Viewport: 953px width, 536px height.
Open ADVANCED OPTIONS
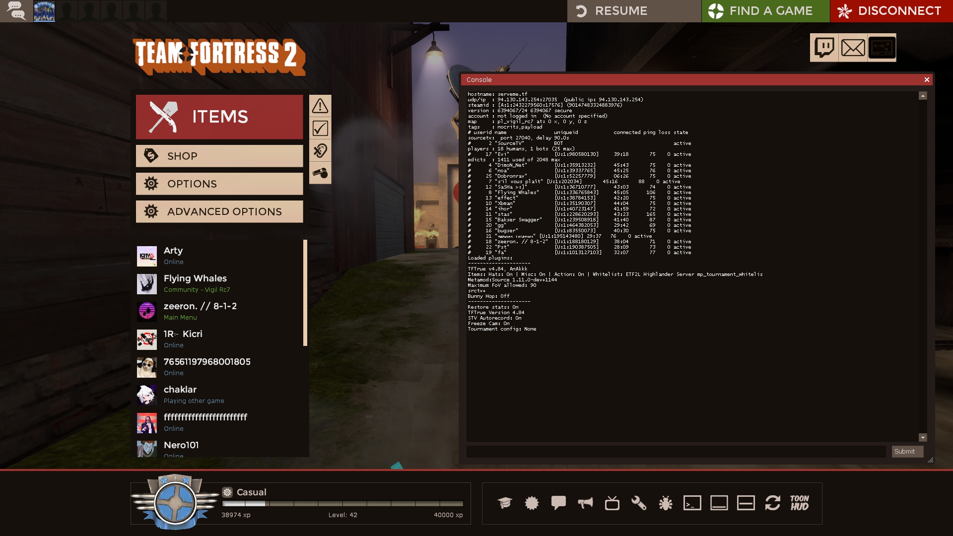219,211
